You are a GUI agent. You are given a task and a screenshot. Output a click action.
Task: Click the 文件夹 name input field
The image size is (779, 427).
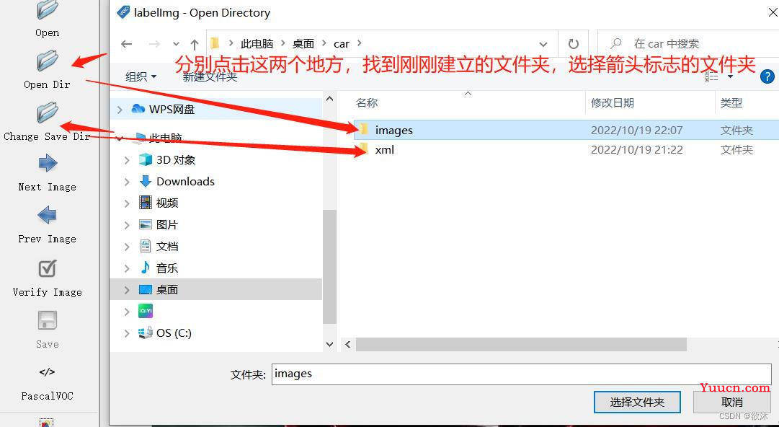521,374
